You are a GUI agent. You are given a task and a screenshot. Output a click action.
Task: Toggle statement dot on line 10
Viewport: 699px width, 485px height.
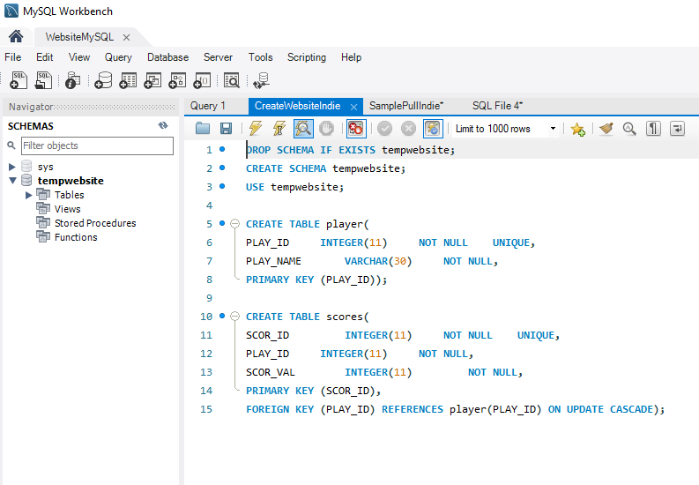(x=222, y=316)
